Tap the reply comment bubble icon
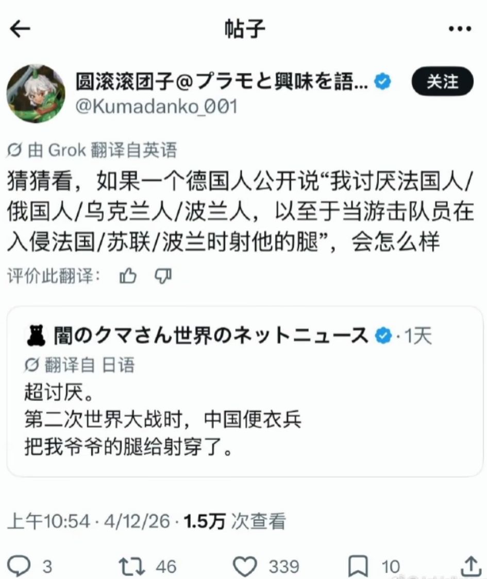 point(19,565)
